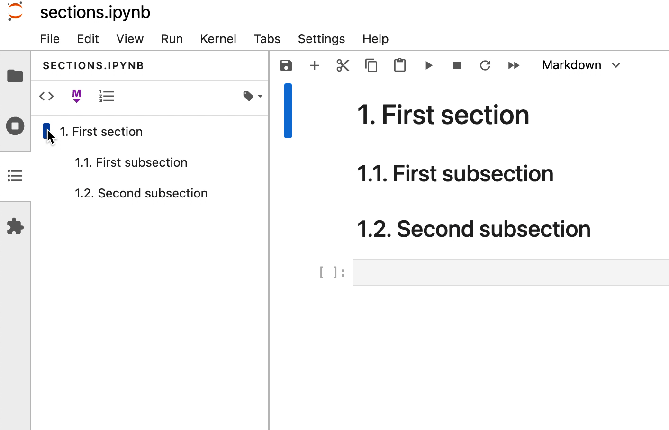Open the cell type dropdown showing Markdown
This screenshot has height=430, width=669.
580,65
